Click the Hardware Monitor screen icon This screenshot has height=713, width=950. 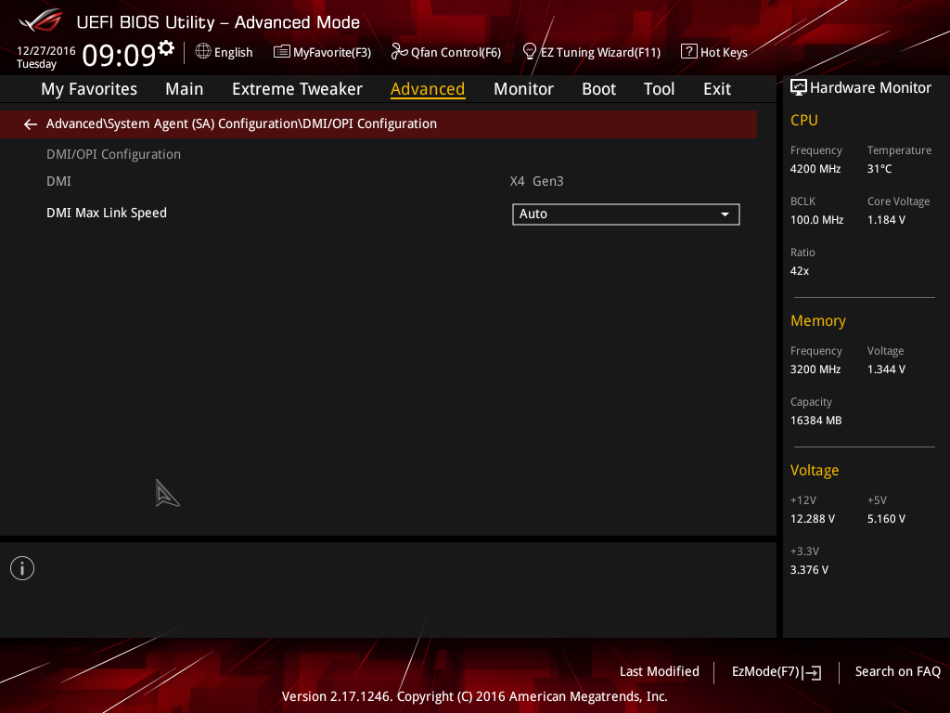pyautogui.click(x=799, y=88)
